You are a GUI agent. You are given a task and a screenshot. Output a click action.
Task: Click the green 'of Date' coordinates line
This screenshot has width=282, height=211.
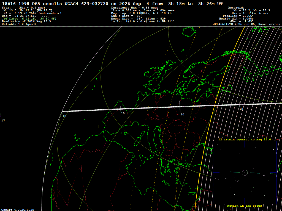click(x=29, y=19)
